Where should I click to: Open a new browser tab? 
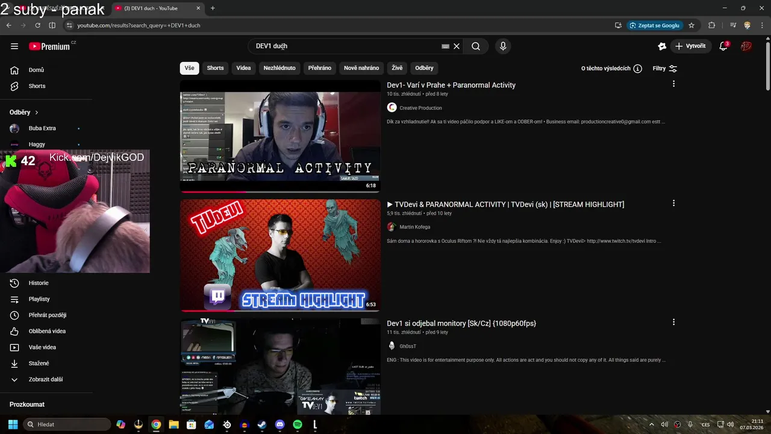coord(213,8)
